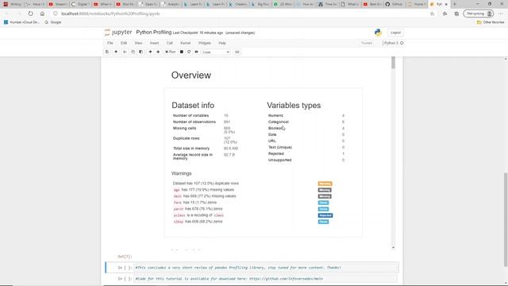Click the Dataset info heading
Screen dimensions: 508x286
pos(193,106)
